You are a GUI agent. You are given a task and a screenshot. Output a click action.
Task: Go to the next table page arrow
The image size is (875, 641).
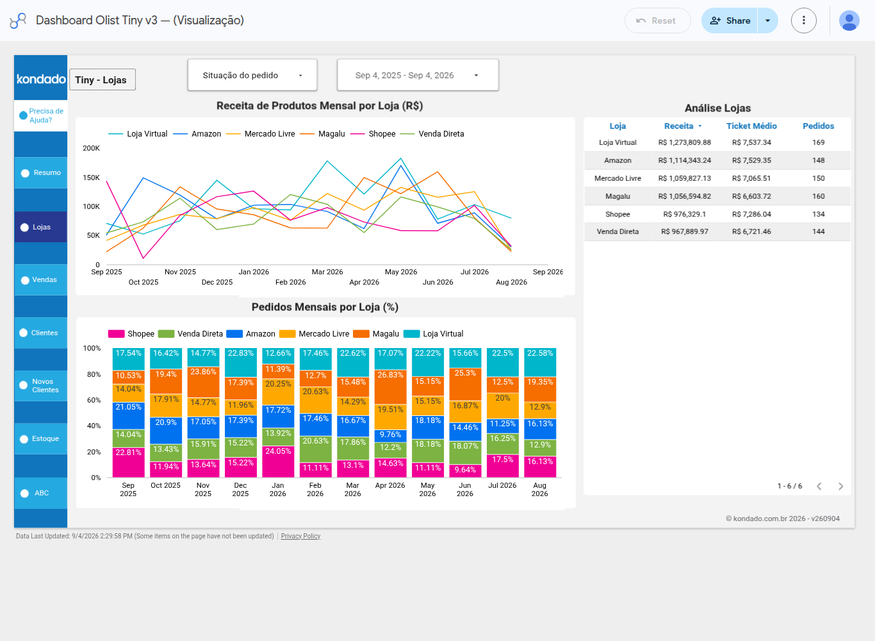pyautogui.click(x=840, y=487)
